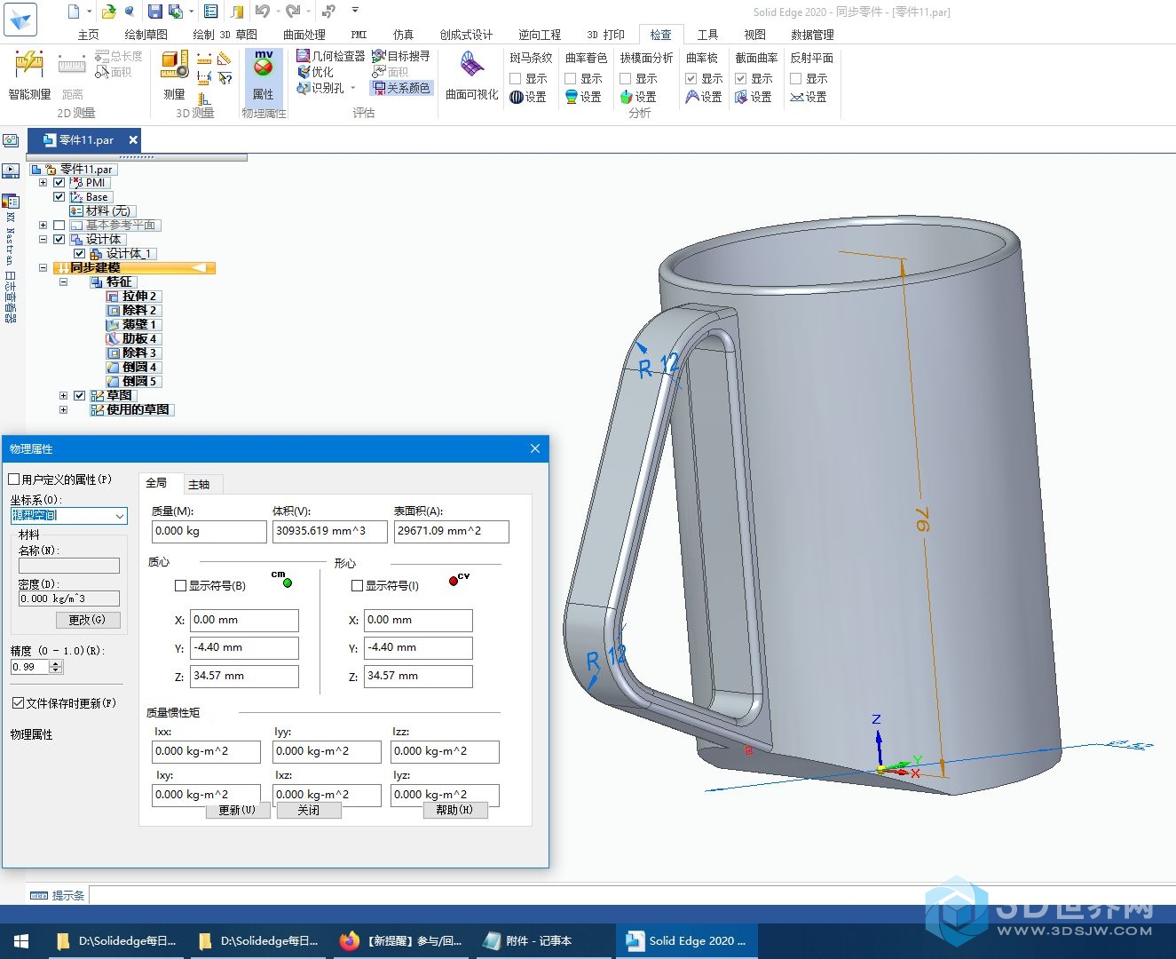This screenshot has width=1176, height=959.
Task: Toggle 设计体_1 visibility checkbox
Action: [80, 253]
